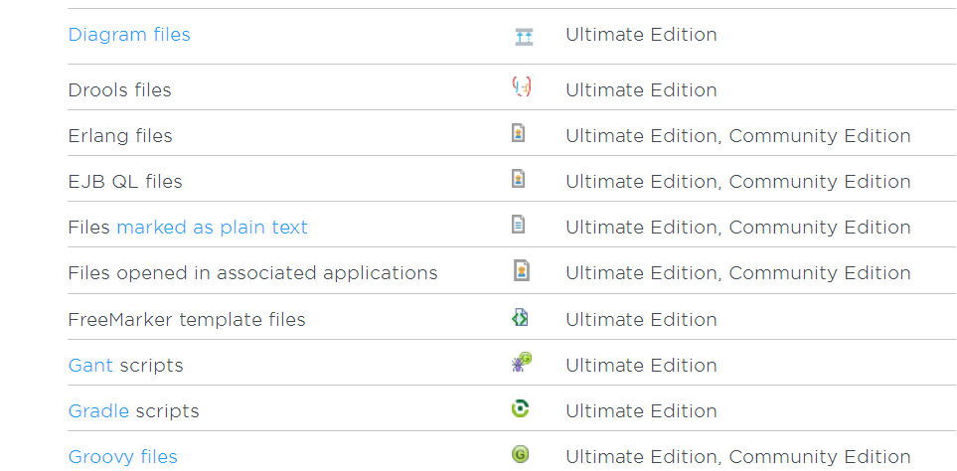Click Ultimate Edition text in Diagram row

point(641,35)
